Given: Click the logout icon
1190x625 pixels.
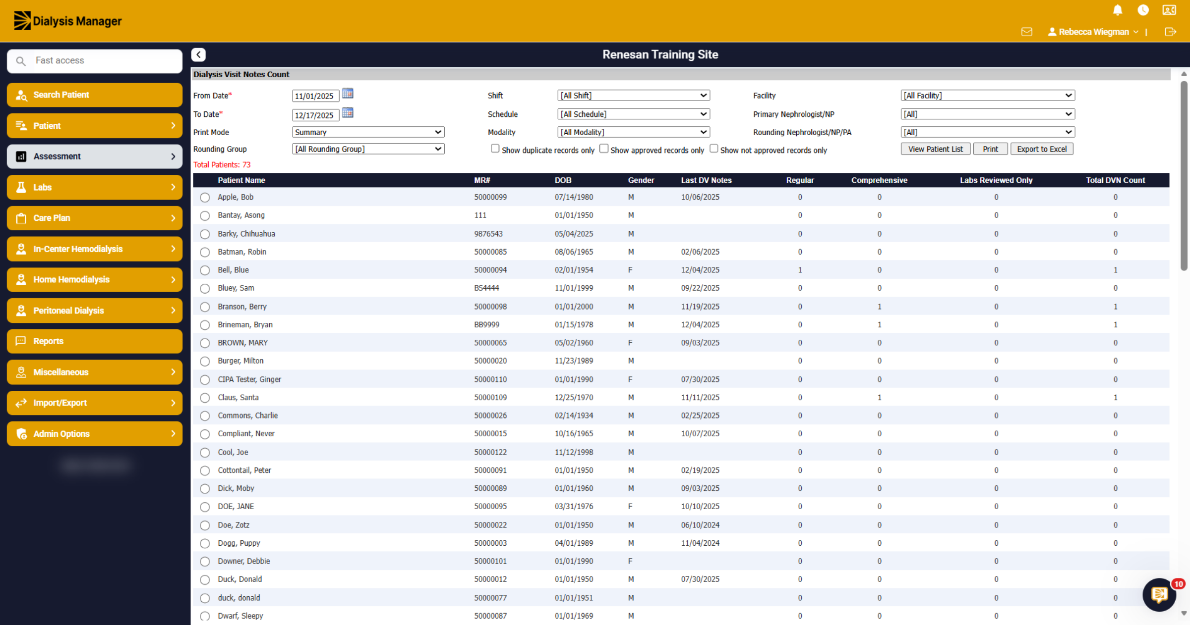Looking at the screenshot, I should tap(1170, 32).
